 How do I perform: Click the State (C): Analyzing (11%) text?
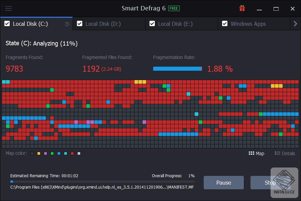pyautogui.click(x=41, y=44)
